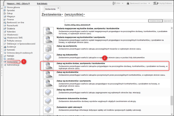Click the Zakup wg asortymentu report icon

48,48
